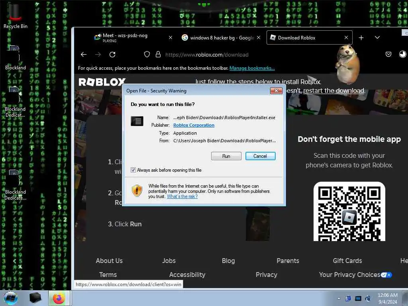Viewport: 408px width, 306px height.
Task: Toggle Your Privacy Choices switch icon
Action: click(386, 275)
